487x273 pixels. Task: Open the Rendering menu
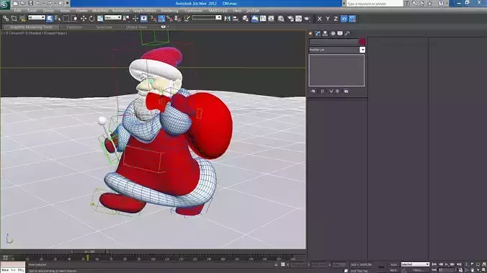(169, 11)
